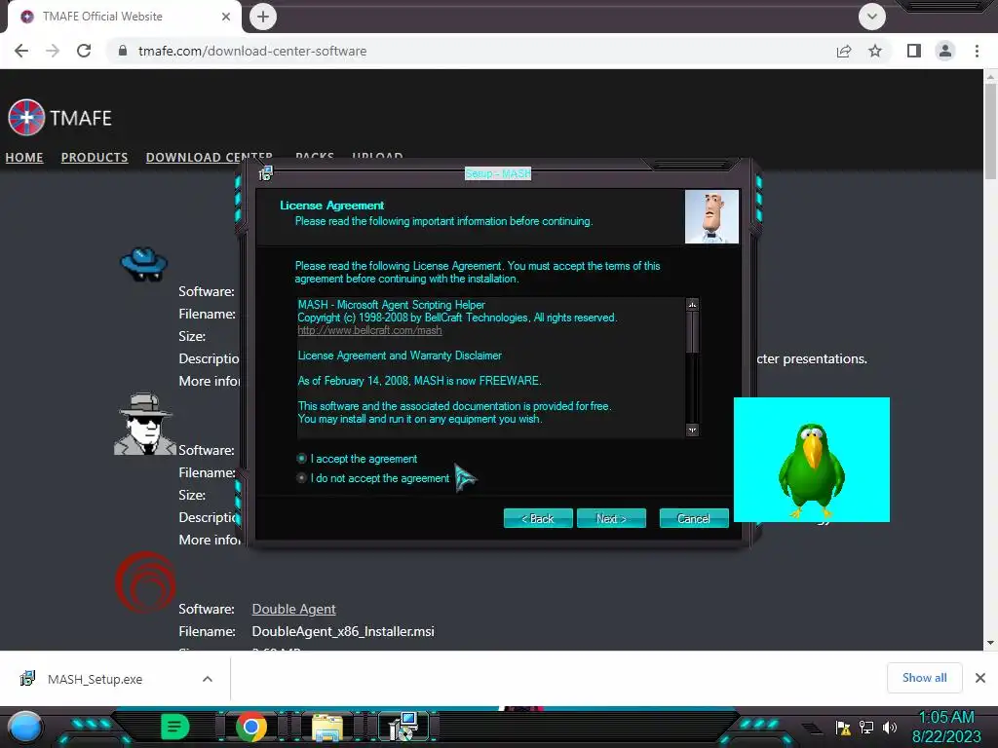This screenshot has width=998, height=748.
Task: Open the UPLOAD nav item
Action: click(377, 155)
